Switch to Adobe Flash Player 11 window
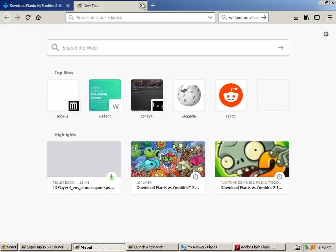The height and width of the screenshot is (252, 336). coord(259,247)
